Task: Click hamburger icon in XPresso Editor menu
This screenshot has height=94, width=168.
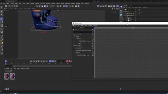Action: [73, 26]
